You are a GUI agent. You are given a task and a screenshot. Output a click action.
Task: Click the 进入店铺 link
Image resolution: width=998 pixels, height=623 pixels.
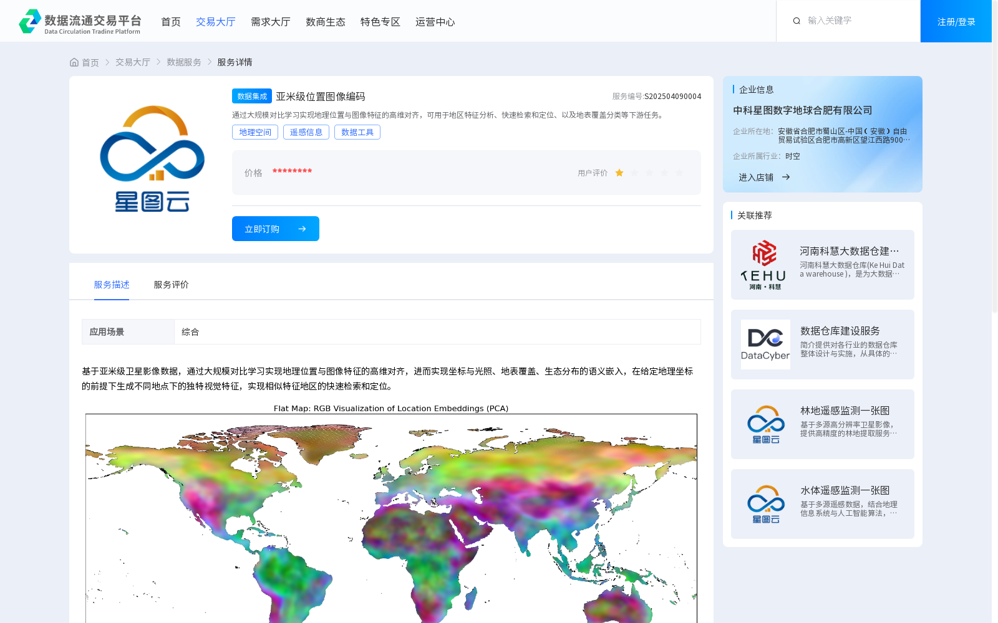756,178
